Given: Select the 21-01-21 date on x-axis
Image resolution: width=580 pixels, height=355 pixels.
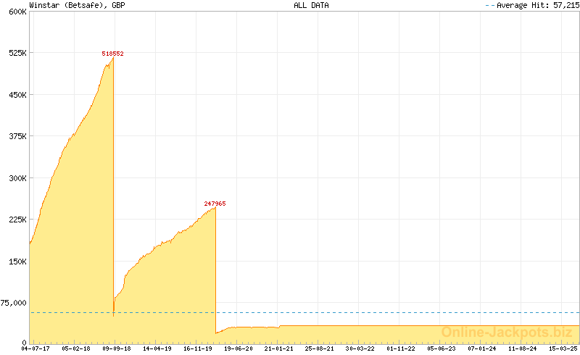Looking at the screenshot, I should [x=278, y=348].
